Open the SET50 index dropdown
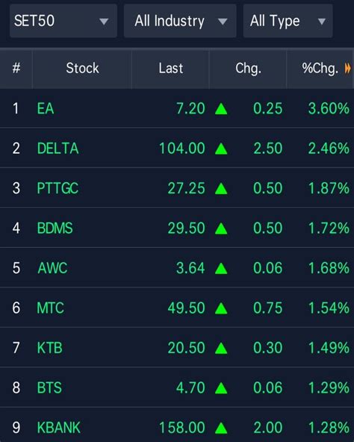 [x=63, y=21]
